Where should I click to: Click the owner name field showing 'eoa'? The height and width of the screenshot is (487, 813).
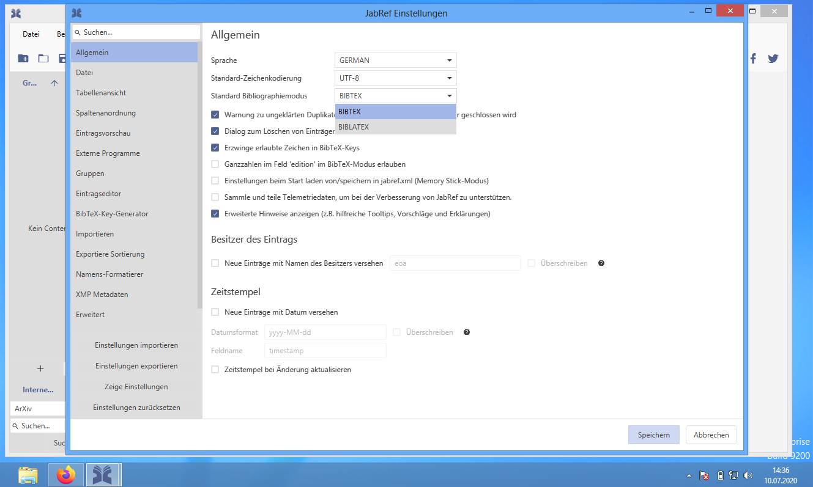point(455,263)
